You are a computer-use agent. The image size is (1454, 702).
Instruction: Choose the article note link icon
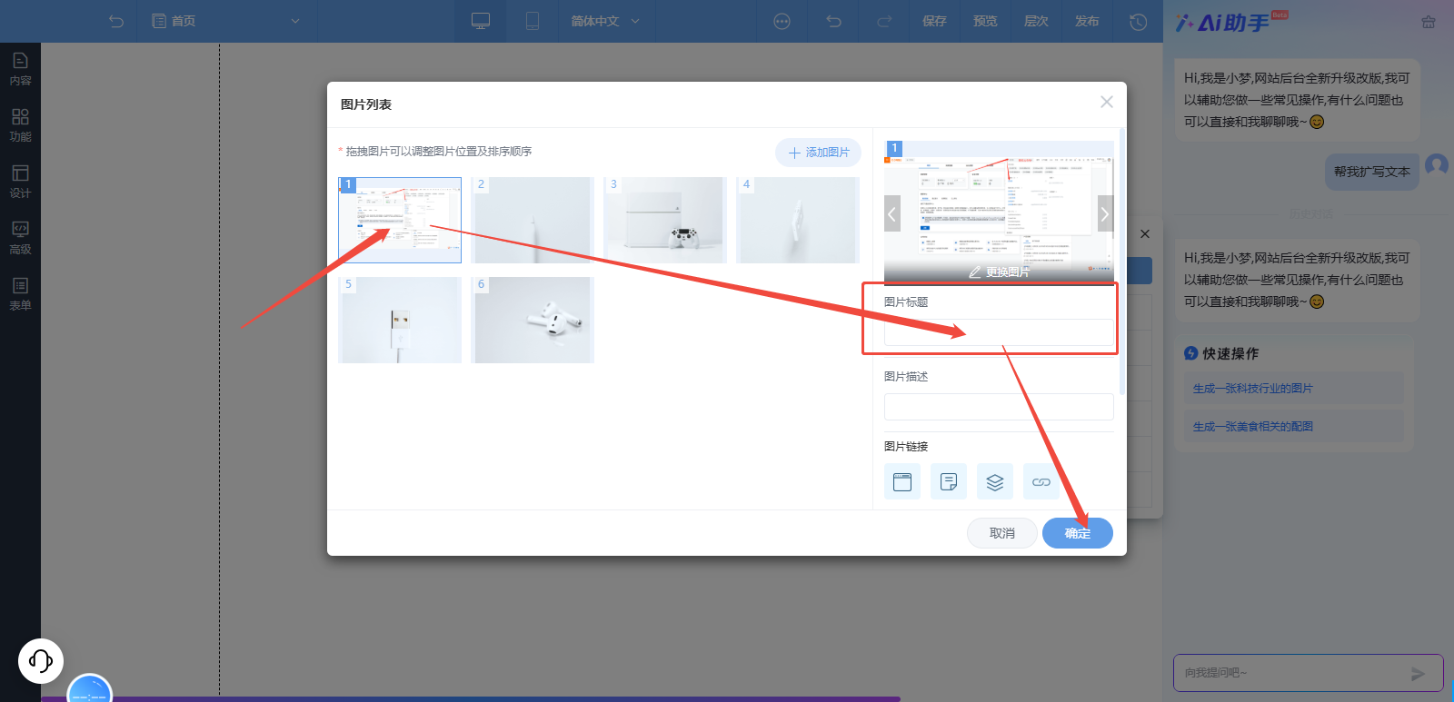coord(949,481)
